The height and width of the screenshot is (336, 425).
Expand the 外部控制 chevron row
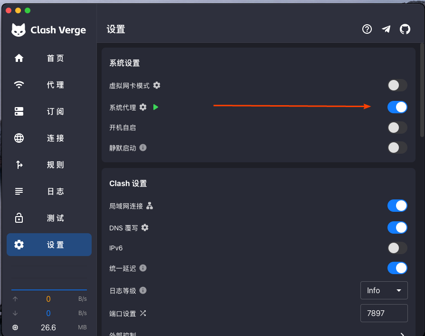click(x=258, y=334)
